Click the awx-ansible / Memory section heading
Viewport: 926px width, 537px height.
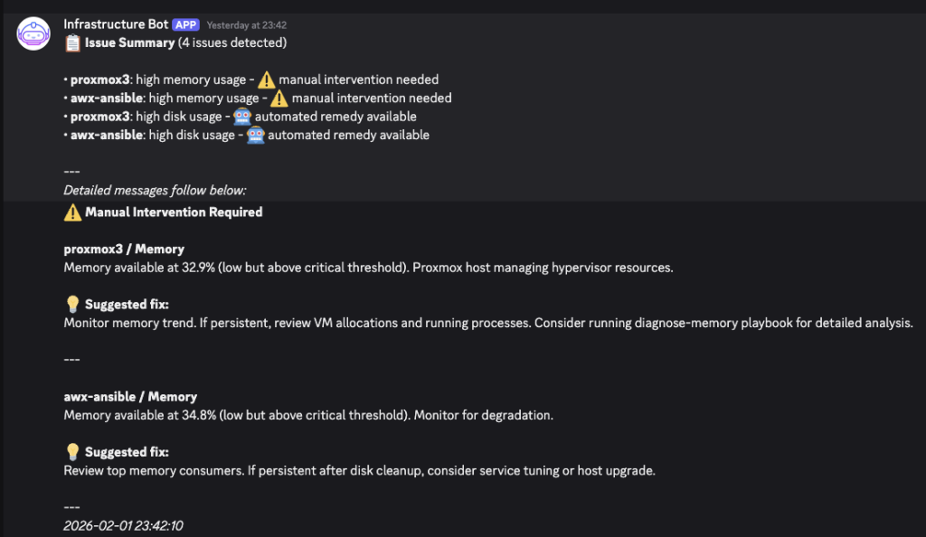tap(130, 396)
